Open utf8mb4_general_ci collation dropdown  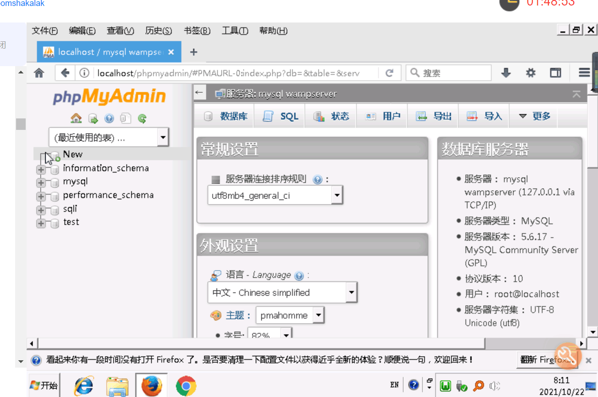pos(275,196)
